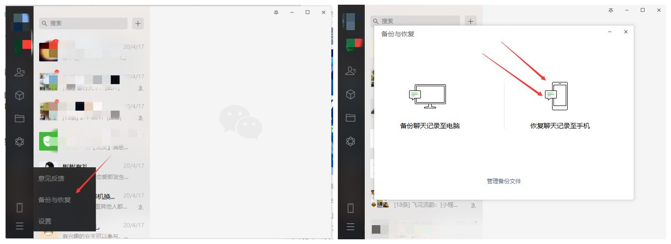Open Contacts in the right WeChat window sidebar
Screen dimensions: 671x244
point(351,71)
